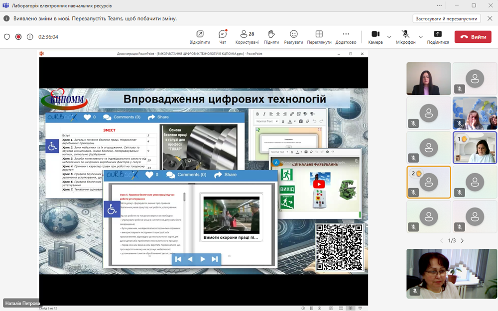
Task: Start sharing with Поділитися
Action: point(437,36)
